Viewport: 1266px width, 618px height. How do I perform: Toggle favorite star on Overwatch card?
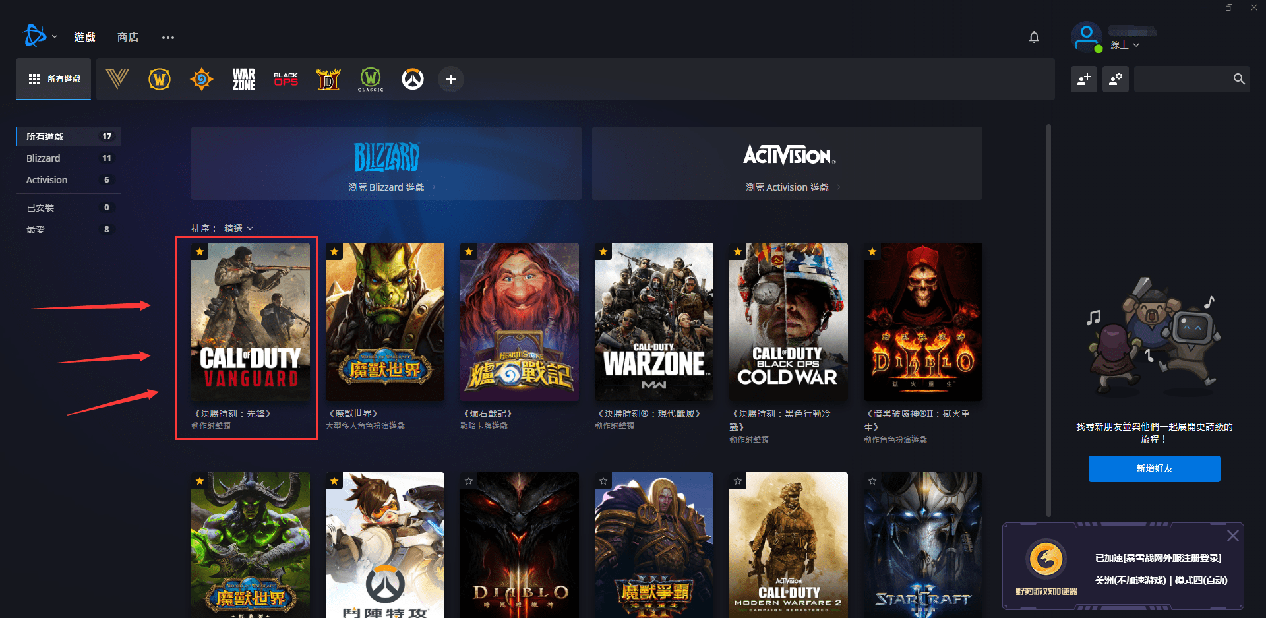coord(334,481)
